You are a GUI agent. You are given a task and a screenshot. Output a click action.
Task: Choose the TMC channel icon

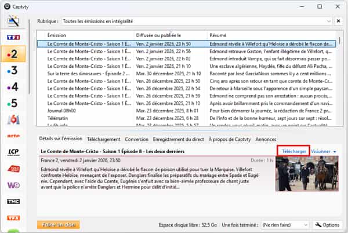pos(13,201)
